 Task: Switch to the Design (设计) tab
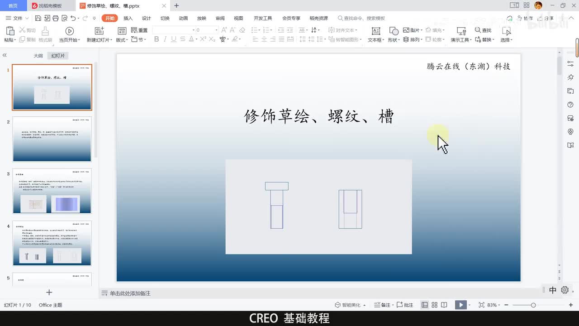(x=147, y=18)
